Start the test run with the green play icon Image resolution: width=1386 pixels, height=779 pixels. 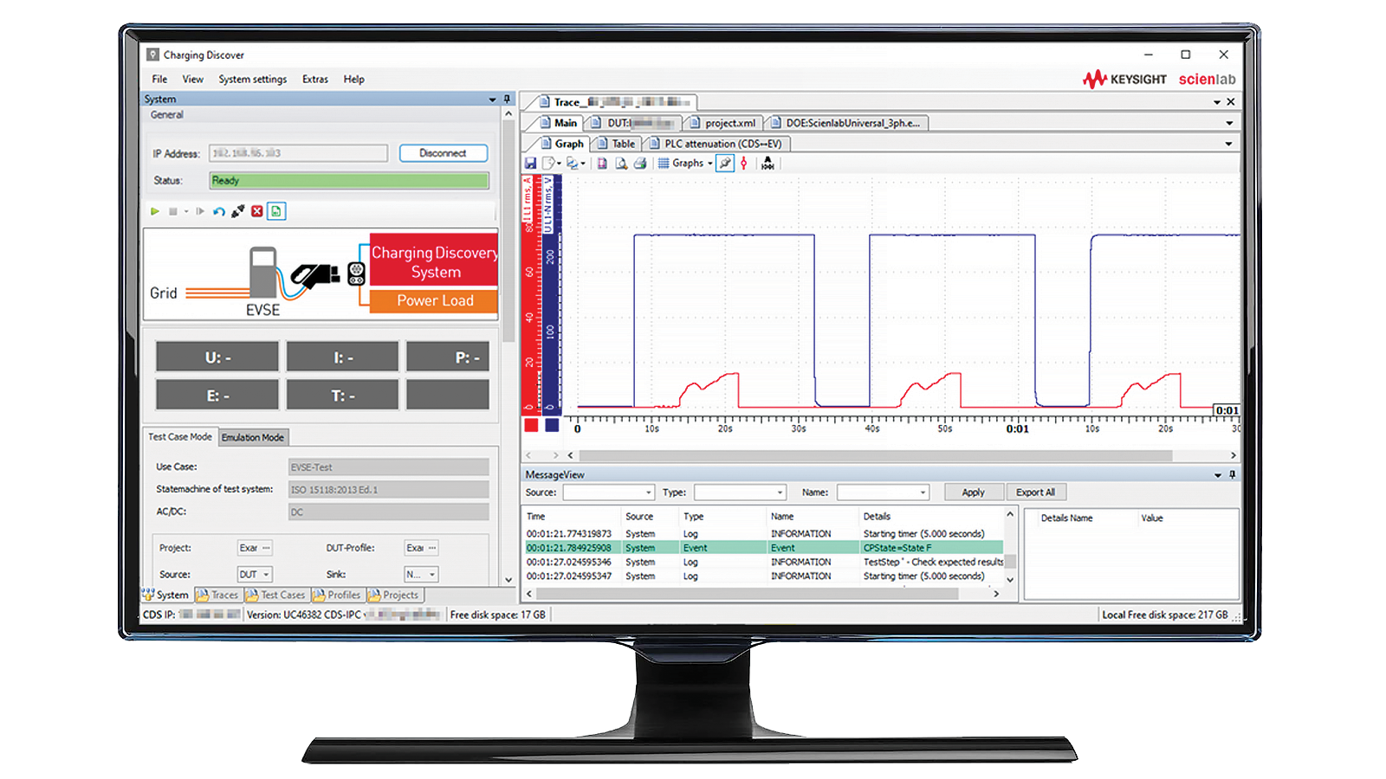(x=155, y=211)
